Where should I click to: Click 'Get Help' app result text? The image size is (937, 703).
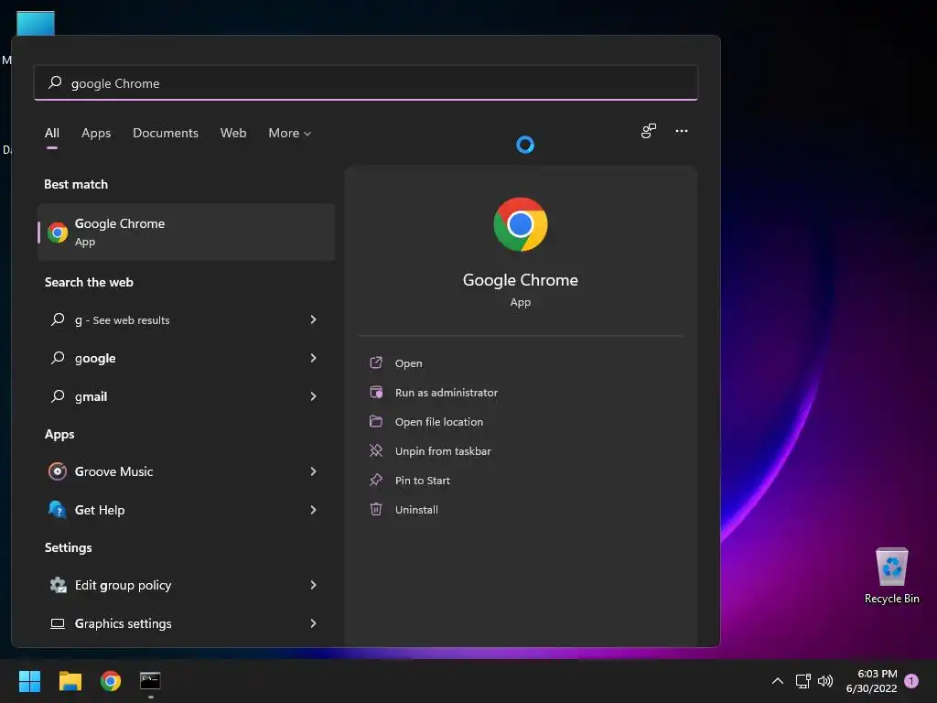[100, 510]
